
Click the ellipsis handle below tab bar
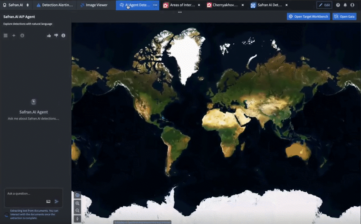coord(180,12)
